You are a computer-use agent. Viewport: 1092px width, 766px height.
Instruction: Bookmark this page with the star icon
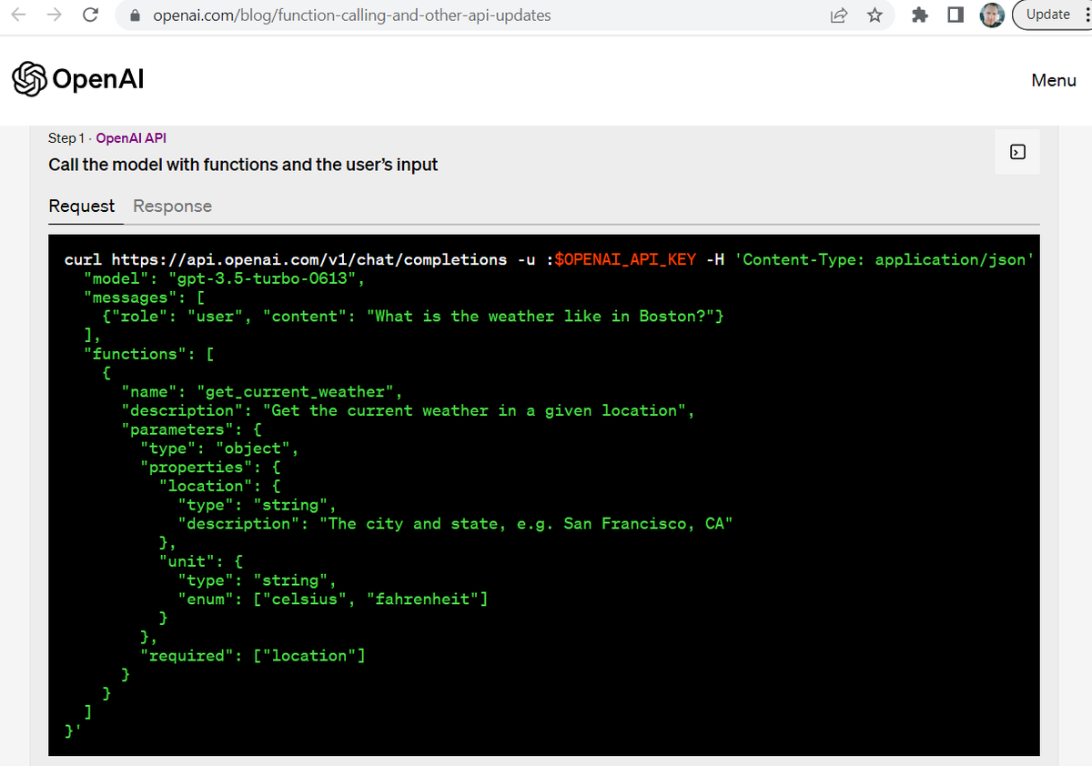point(875,15)
